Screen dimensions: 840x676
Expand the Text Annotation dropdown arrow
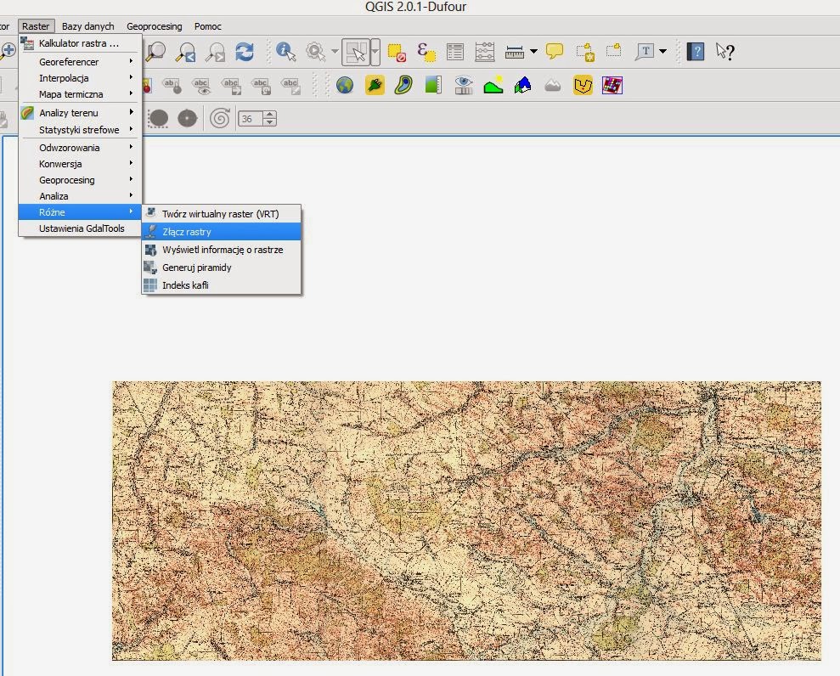pyautogui.click(x=662, y=52)
